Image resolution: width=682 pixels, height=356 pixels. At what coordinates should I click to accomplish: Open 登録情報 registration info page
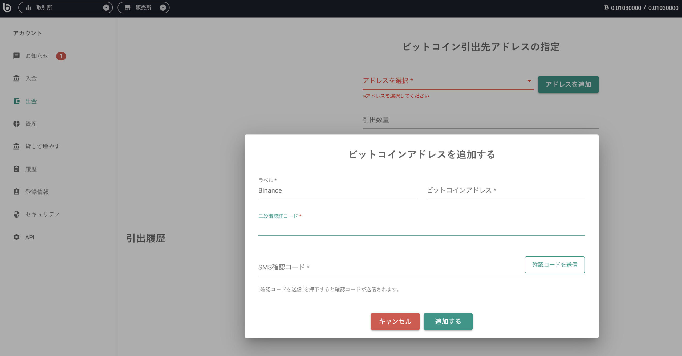37,192
